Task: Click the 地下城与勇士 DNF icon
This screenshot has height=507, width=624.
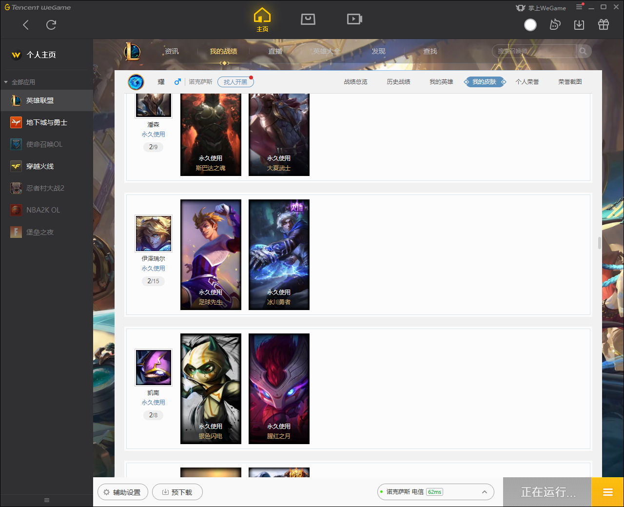Action: (x=16, y=122)
